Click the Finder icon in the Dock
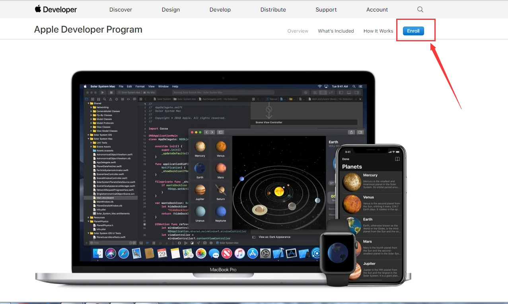 98,253
